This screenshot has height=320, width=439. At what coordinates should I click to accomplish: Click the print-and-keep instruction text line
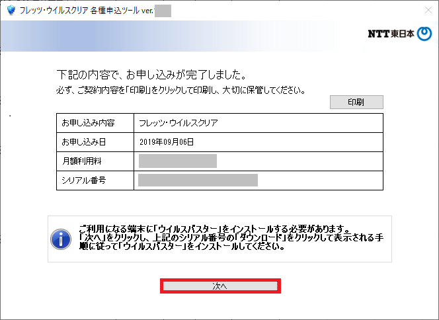[x=180, y=90]
